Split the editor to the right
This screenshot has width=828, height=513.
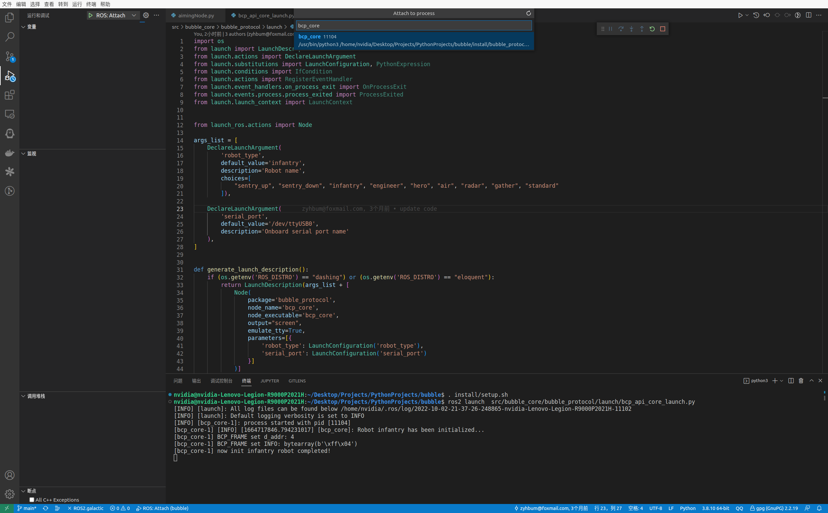(809, 15)
